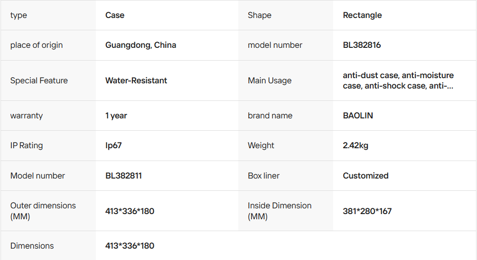Viewport: 477px width, 260px height.
Task: Click the truncated Main Usage value text
Action: (398, 81)
